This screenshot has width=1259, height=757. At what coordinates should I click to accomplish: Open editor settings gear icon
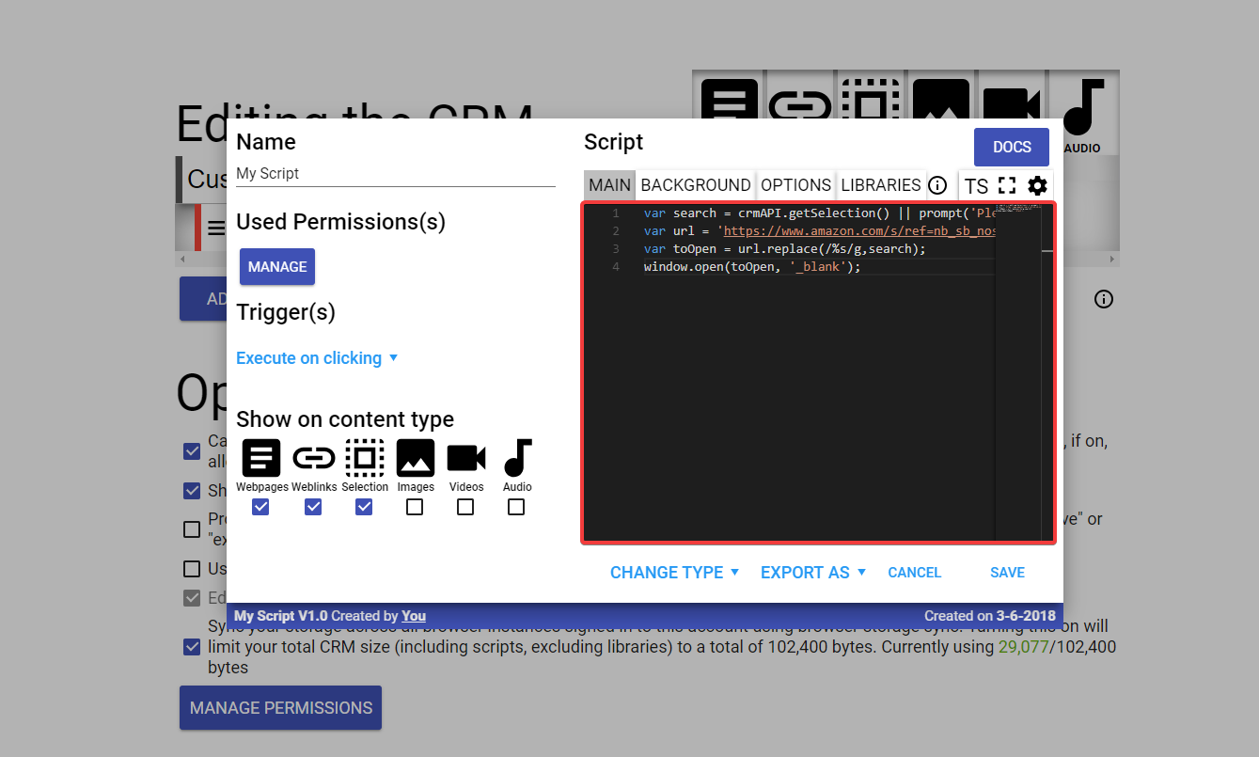coord(1037,185)
